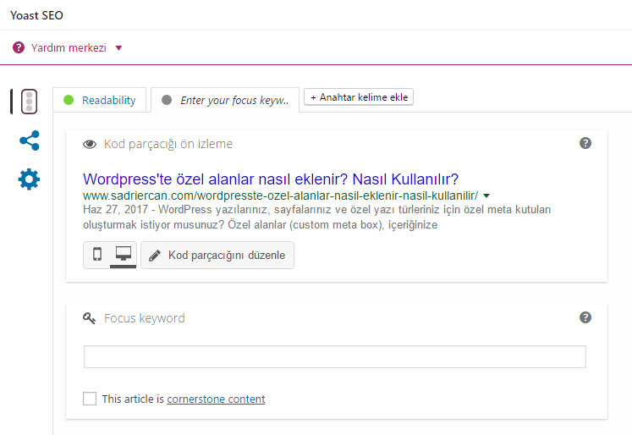Click the Kod parçacığı ön izleme heading
Screen dimensions: 632x435
click(x=168, y=144)
